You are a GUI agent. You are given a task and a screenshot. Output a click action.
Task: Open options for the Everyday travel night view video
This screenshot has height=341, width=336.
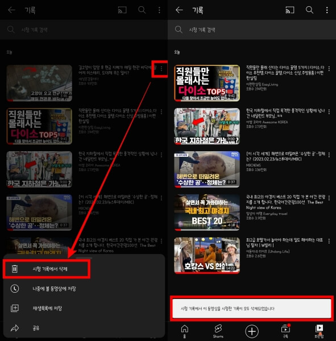coord(329,198)
